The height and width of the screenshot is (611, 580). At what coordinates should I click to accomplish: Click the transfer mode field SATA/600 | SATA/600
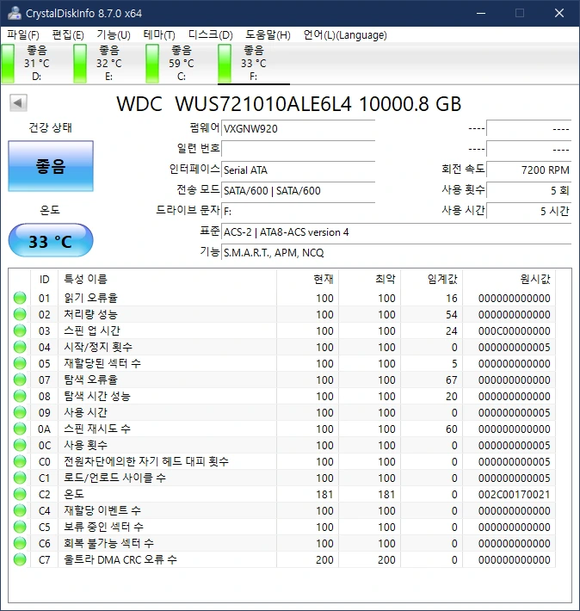click(x=299, y=190)
